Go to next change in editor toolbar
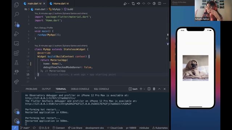The width and height of the screenshot is (232, 130). pyautogui.click(x=149, y=3)
